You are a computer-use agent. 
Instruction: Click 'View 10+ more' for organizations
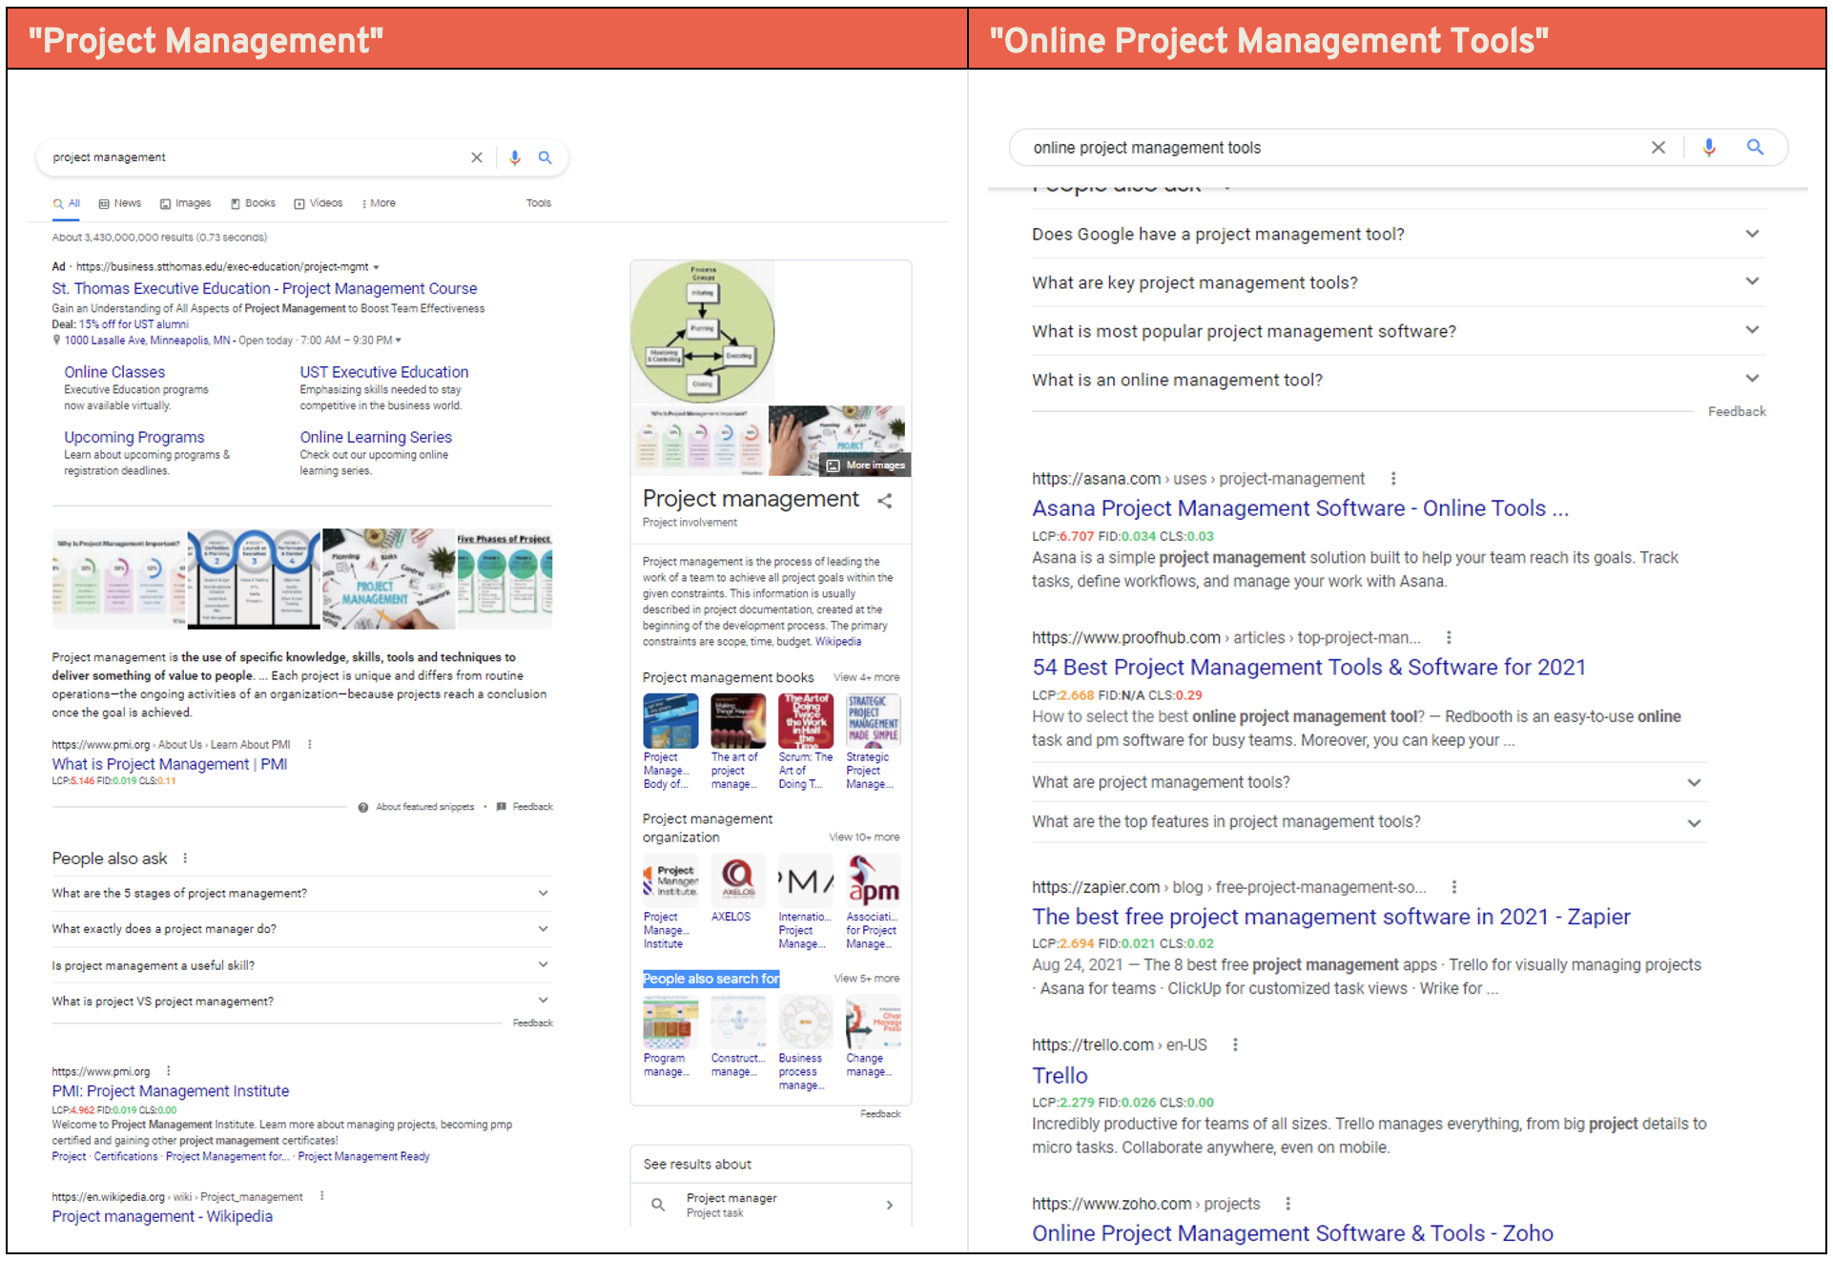pos(864,837)
